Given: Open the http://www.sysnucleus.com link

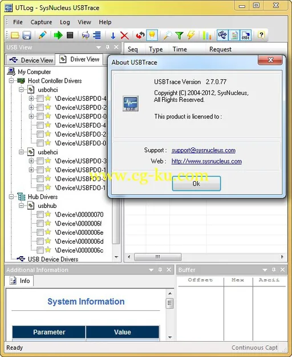Looking at the screenshot, I should (206, 161).
